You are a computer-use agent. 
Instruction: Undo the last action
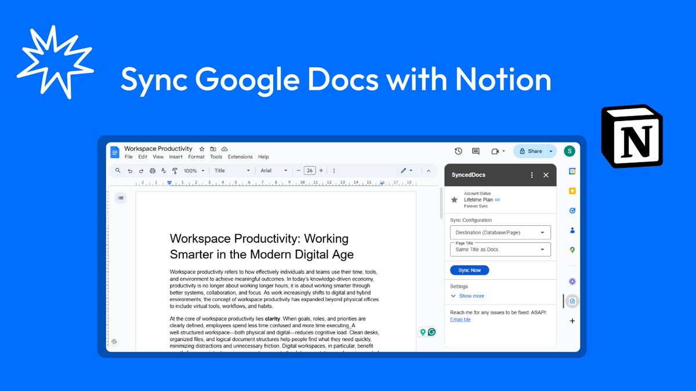point(130,171)
